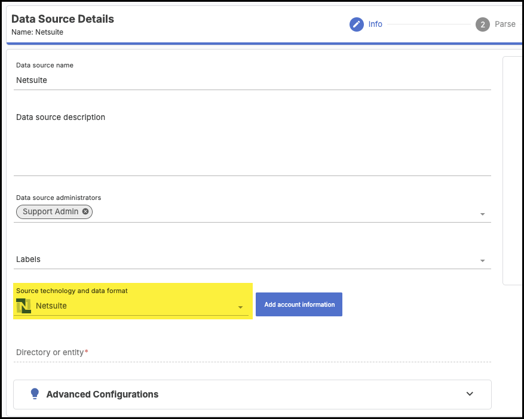
Task: Go to the Parse step label
Action: pyautogui.click(x=505, y=24)
